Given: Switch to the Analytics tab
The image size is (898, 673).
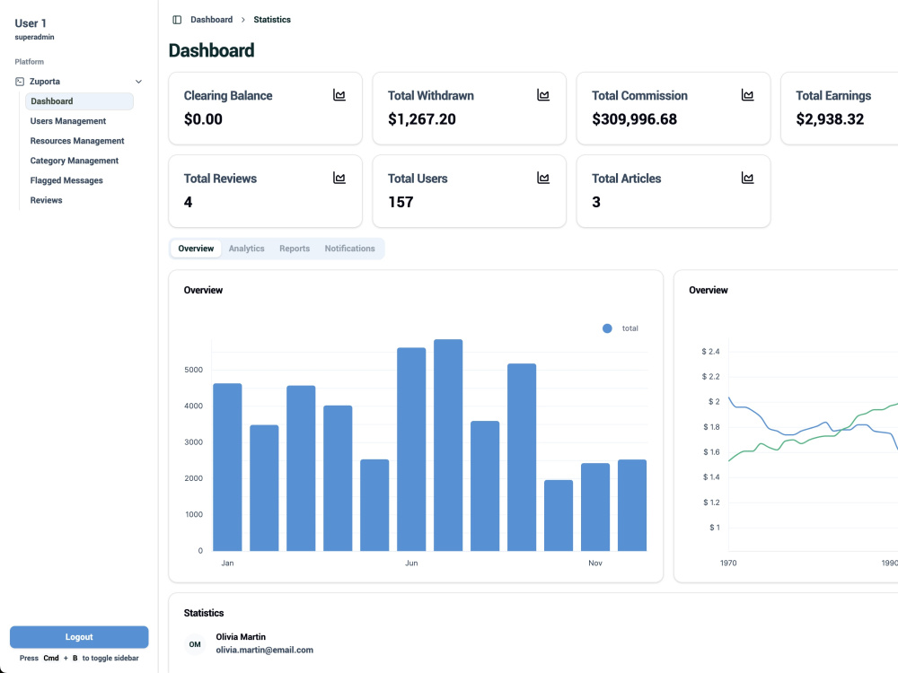Looking at the screenshot, I should pyautogui.click(x=246, y=249).
